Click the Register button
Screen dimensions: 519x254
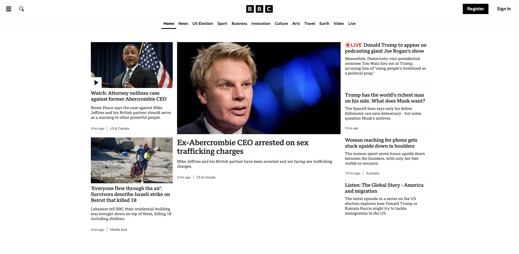pos(475,9)
